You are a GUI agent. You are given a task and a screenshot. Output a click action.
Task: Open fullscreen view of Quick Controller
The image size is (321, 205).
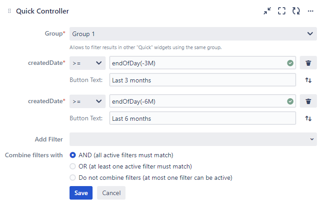(282, 11)
